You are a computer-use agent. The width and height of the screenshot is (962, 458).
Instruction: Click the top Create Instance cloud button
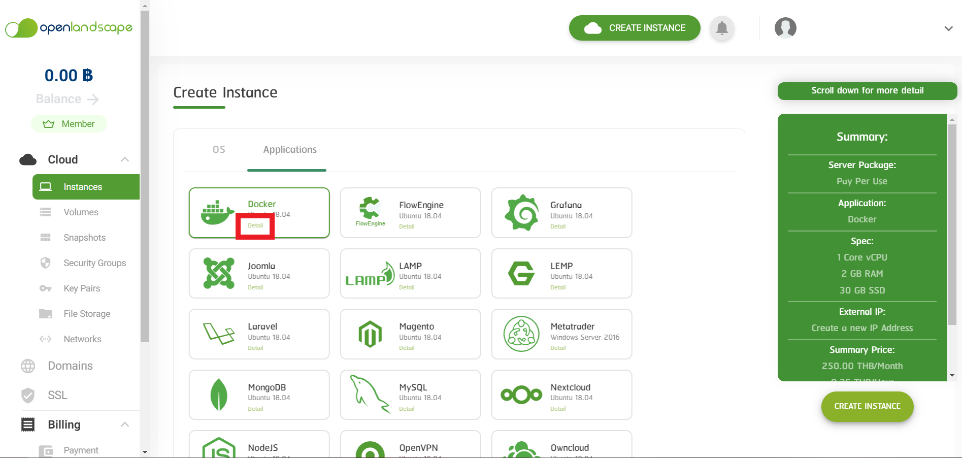click(x=635, y=28)
